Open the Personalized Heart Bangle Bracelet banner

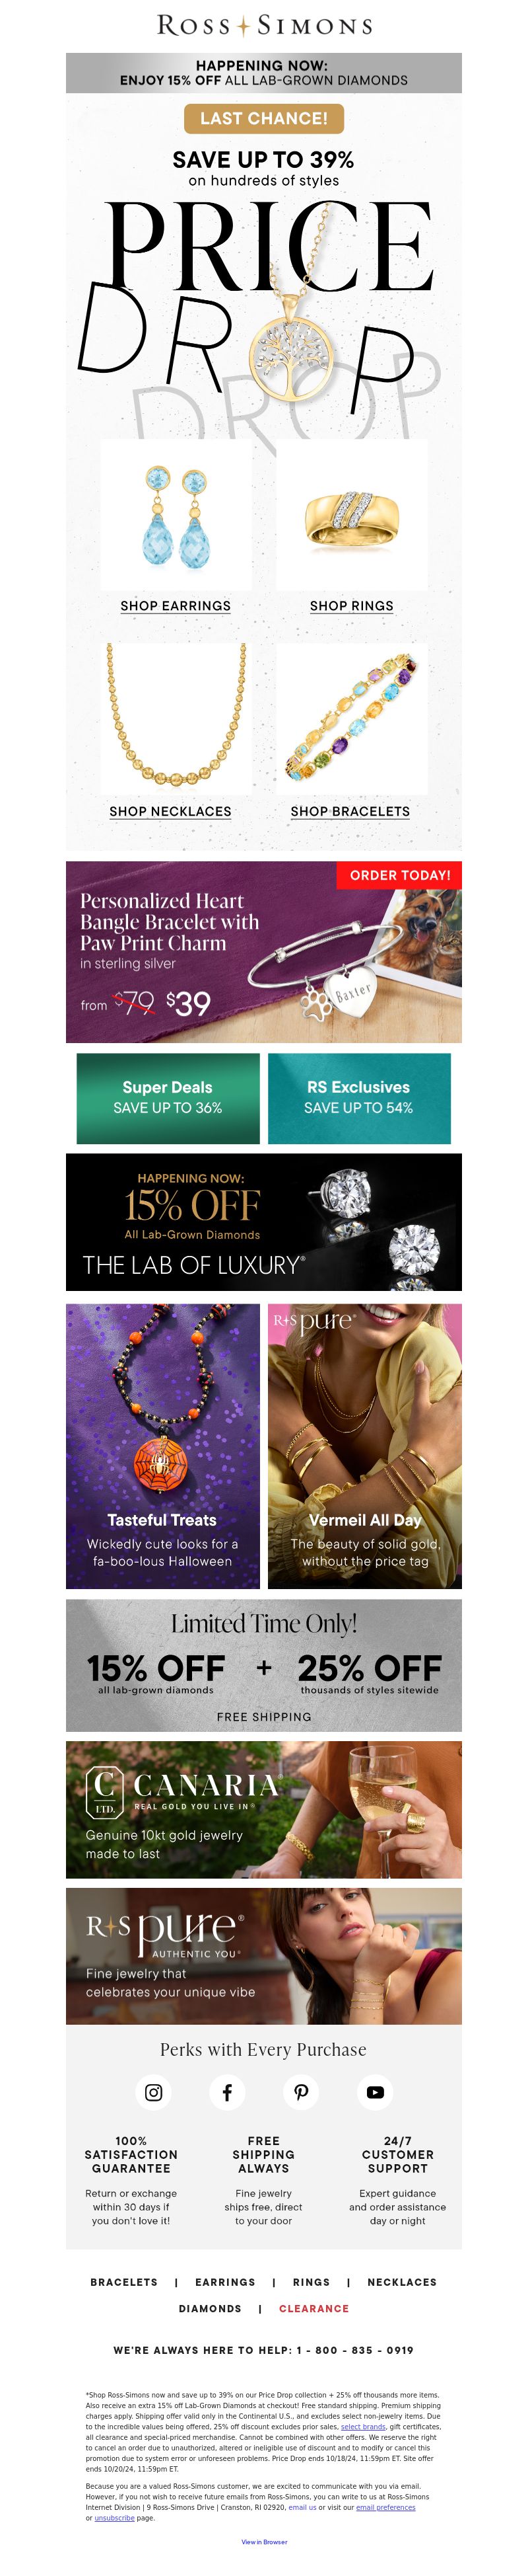pos(263,952)
